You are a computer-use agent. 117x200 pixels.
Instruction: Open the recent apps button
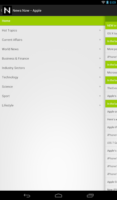point(90,195)
